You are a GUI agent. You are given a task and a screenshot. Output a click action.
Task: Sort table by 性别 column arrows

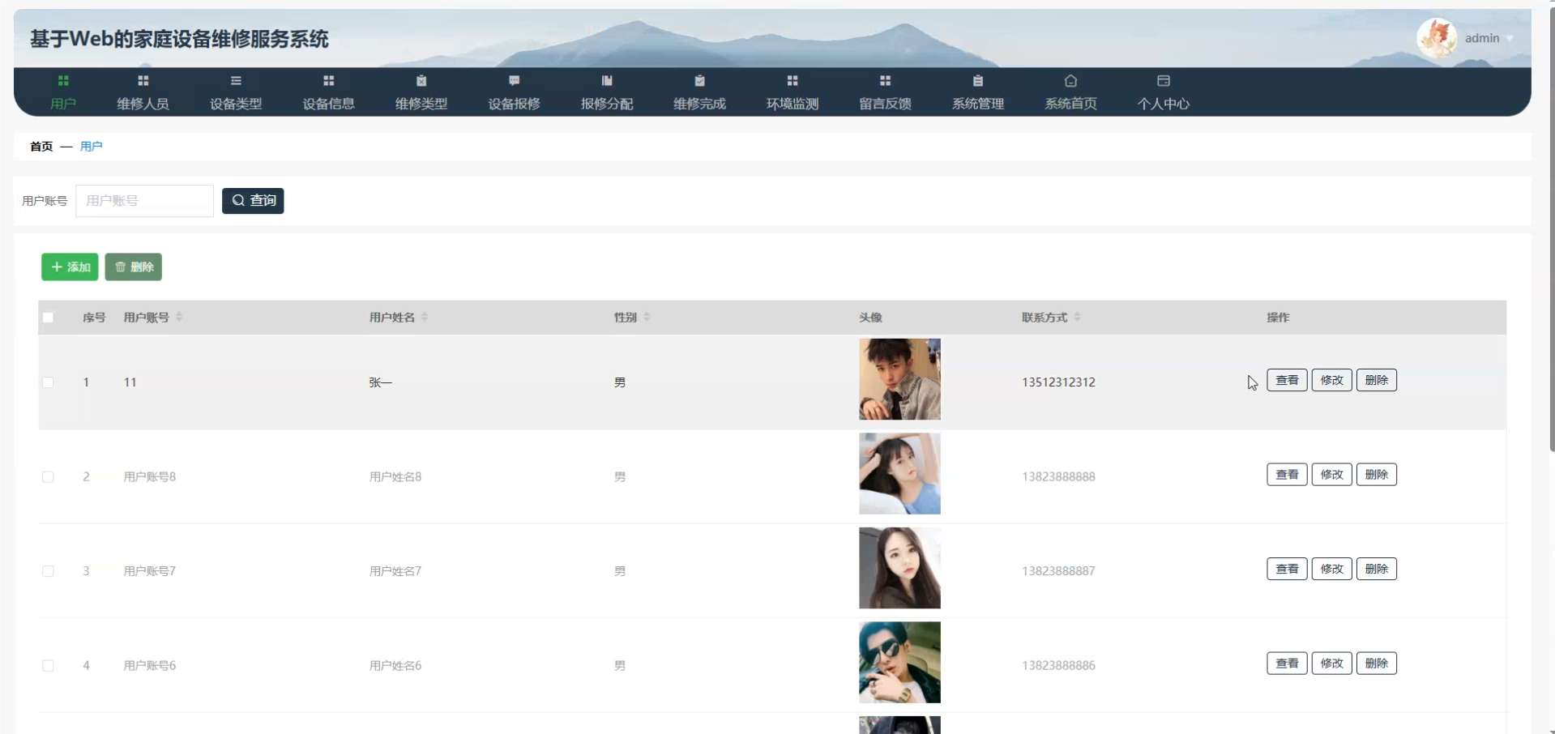[647, 317]
